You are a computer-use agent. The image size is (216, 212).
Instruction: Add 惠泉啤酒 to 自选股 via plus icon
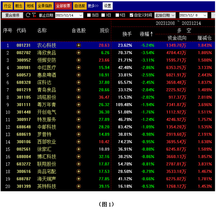click(79, 75)
